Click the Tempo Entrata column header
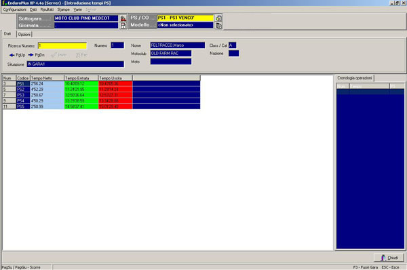407x270 pixels. (x=81, y=78)
